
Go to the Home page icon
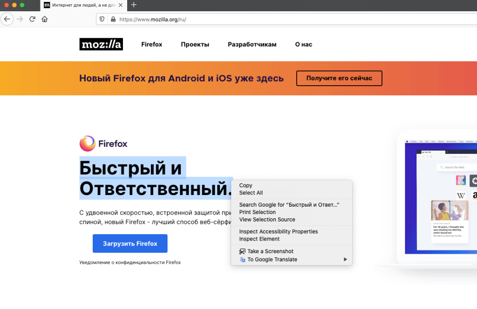click(x=45, y=19)
